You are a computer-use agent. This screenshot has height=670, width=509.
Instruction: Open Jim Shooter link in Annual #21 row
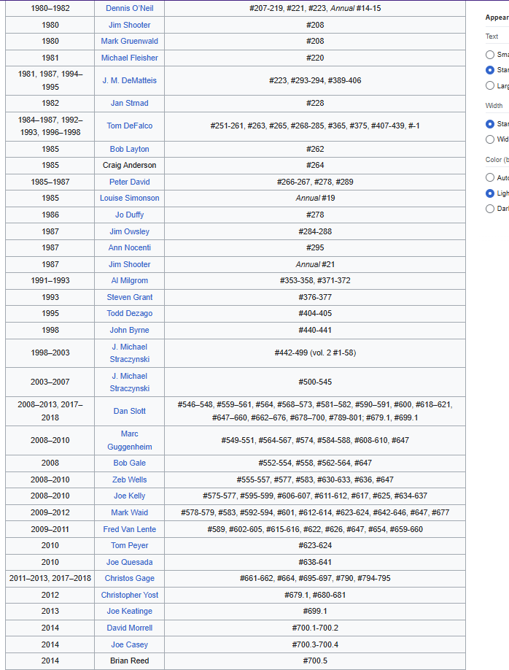pyautogui.click(x=129, y=264)
